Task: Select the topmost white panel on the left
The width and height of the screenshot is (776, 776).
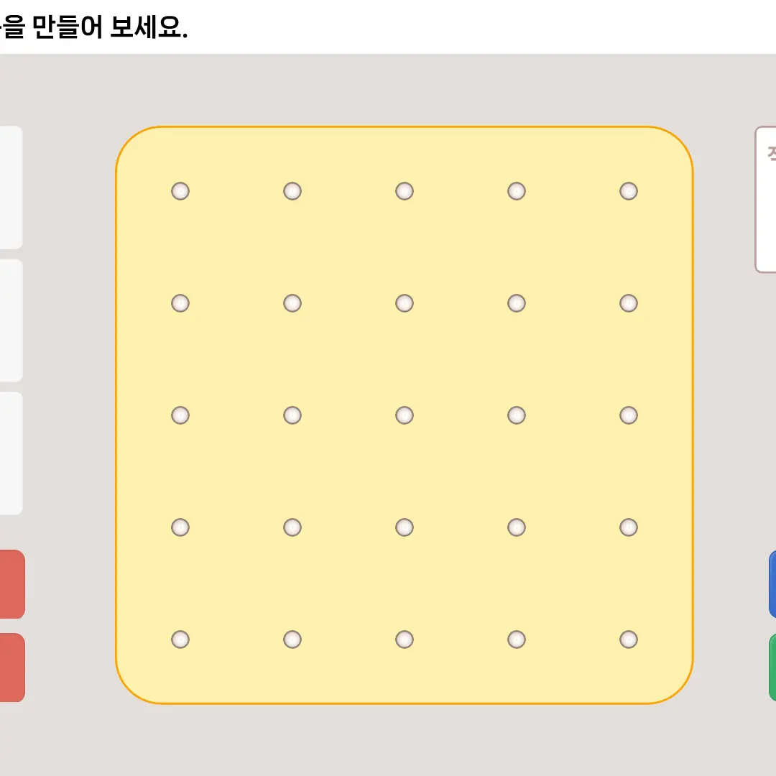Action: (9, 187)
